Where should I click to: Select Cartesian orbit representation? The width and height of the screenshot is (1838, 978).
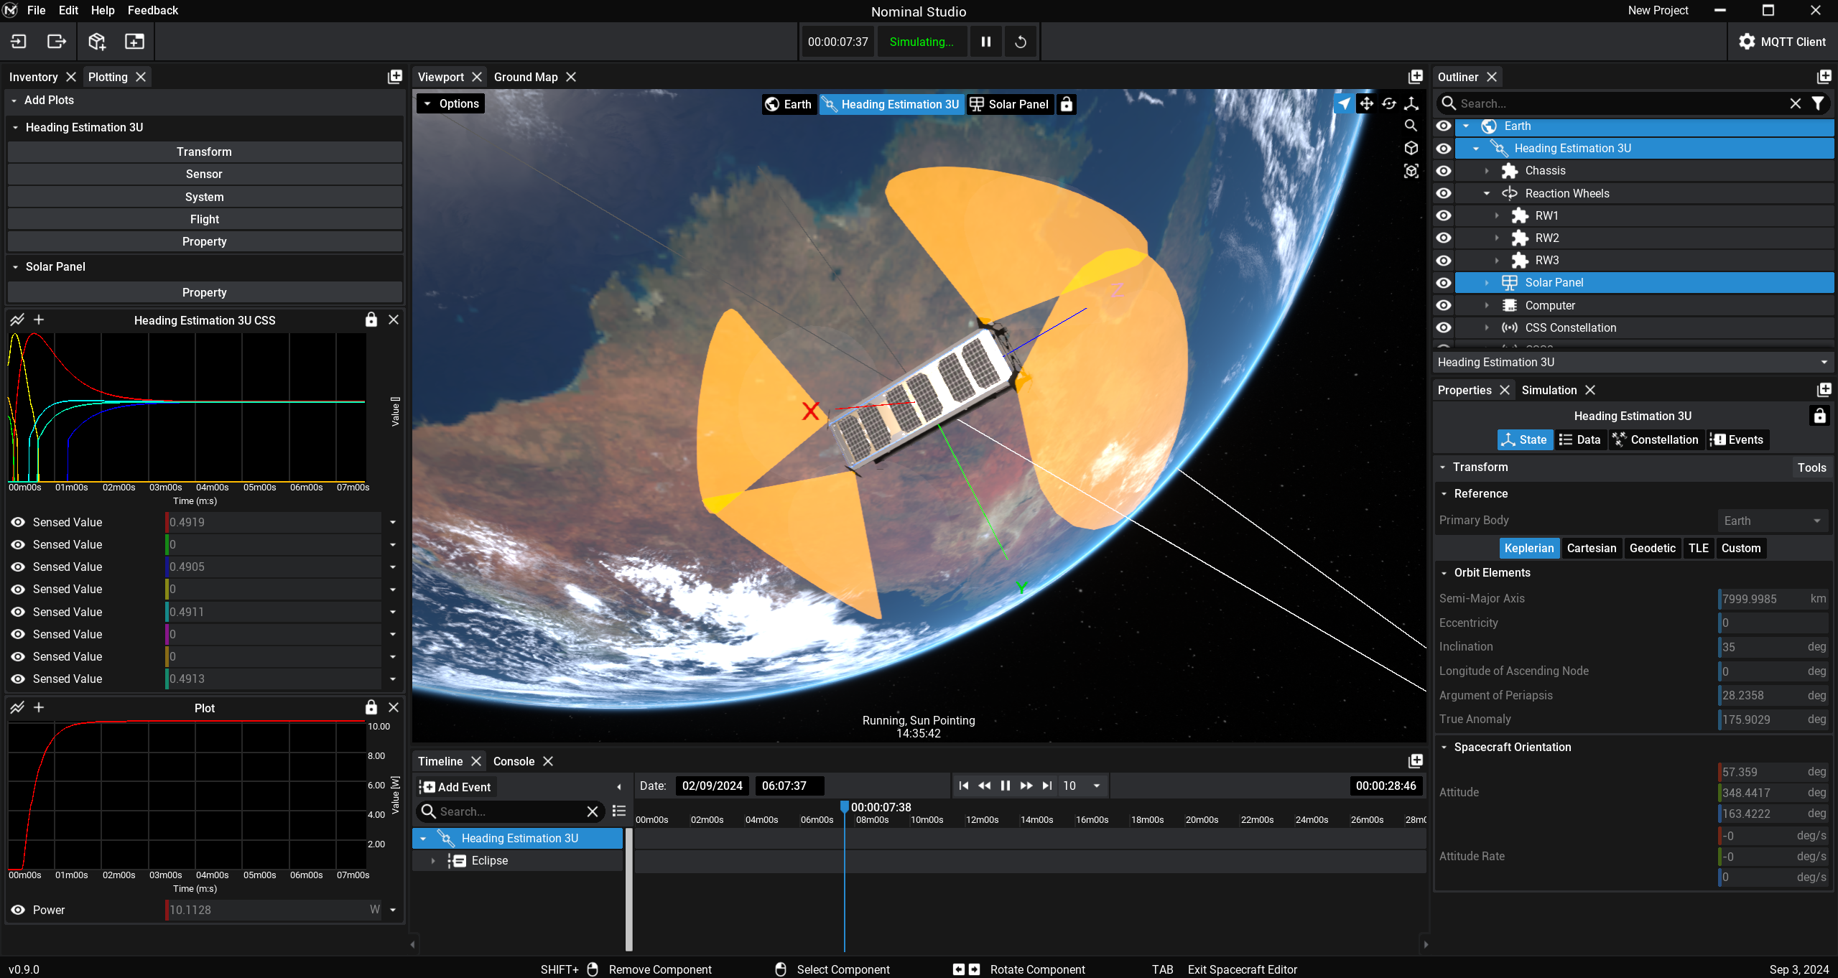point(1592,548)
